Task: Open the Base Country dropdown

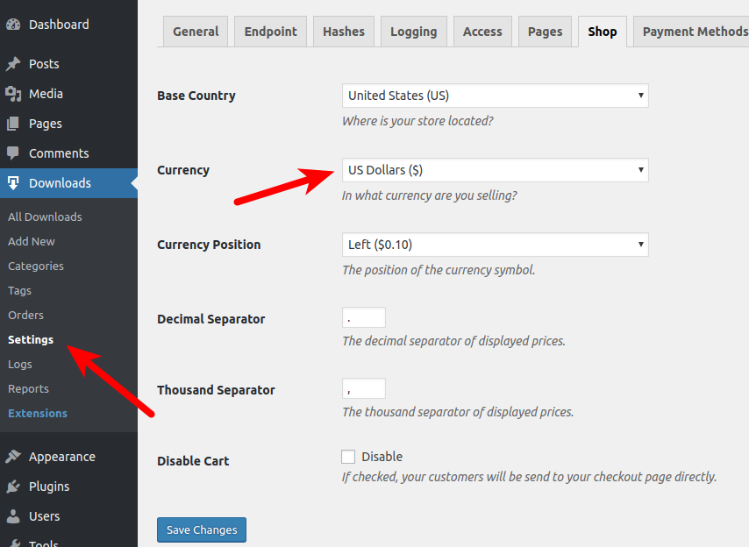Action: [495, 96]
